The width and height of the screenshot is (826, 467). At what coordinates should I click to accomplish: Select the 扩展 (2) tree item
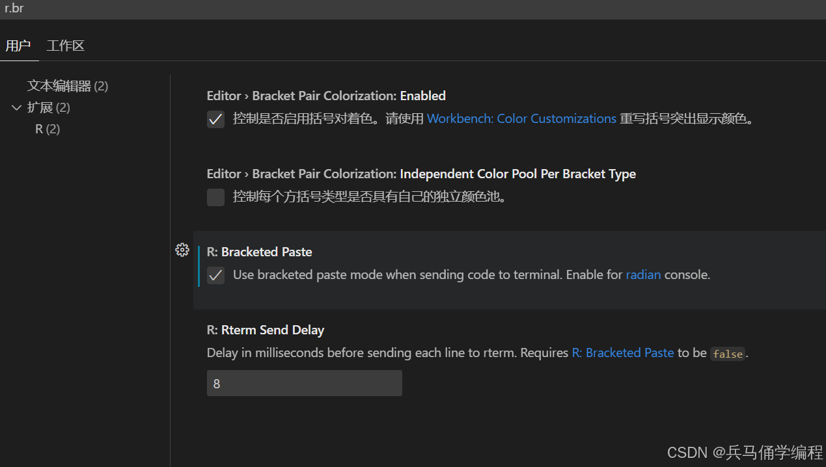click(49, 107)
